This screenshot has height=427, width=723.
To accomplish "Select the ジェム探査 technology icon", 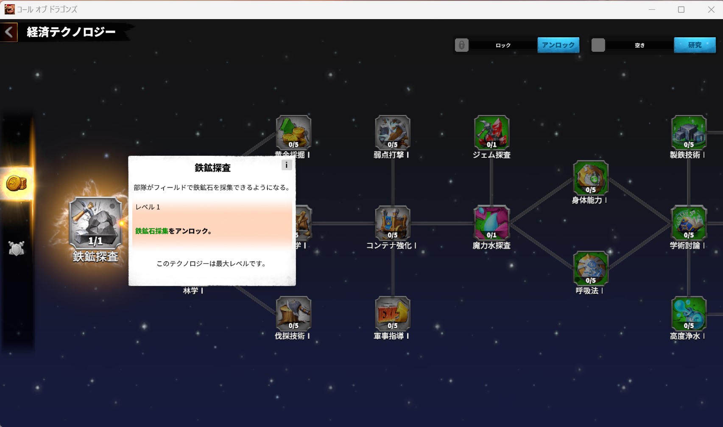I will [491, 132].
